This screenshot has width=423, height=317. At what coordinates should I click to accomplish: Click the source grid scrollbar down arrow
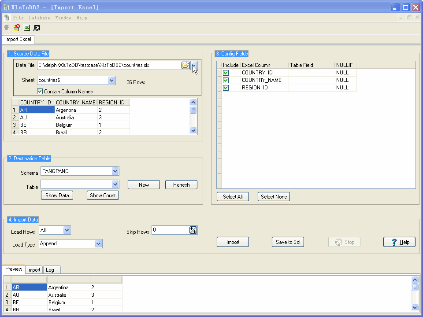(x=193, y=131)
